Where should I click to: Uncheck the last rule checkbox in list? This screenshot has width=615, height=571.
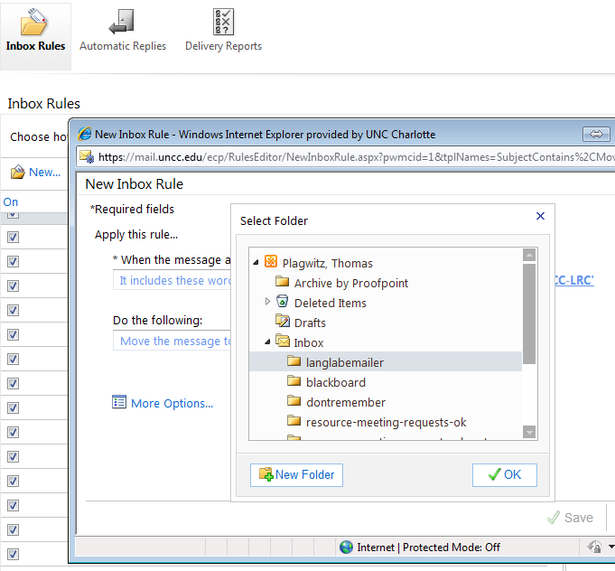[x=13, y=554]
